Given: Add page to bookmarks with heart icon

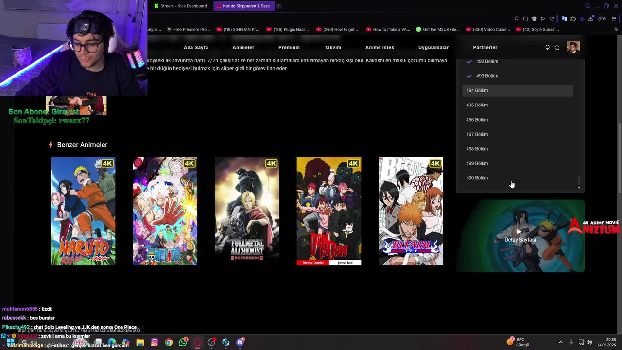Looking at the screenshot, I should tap(552, 18).
